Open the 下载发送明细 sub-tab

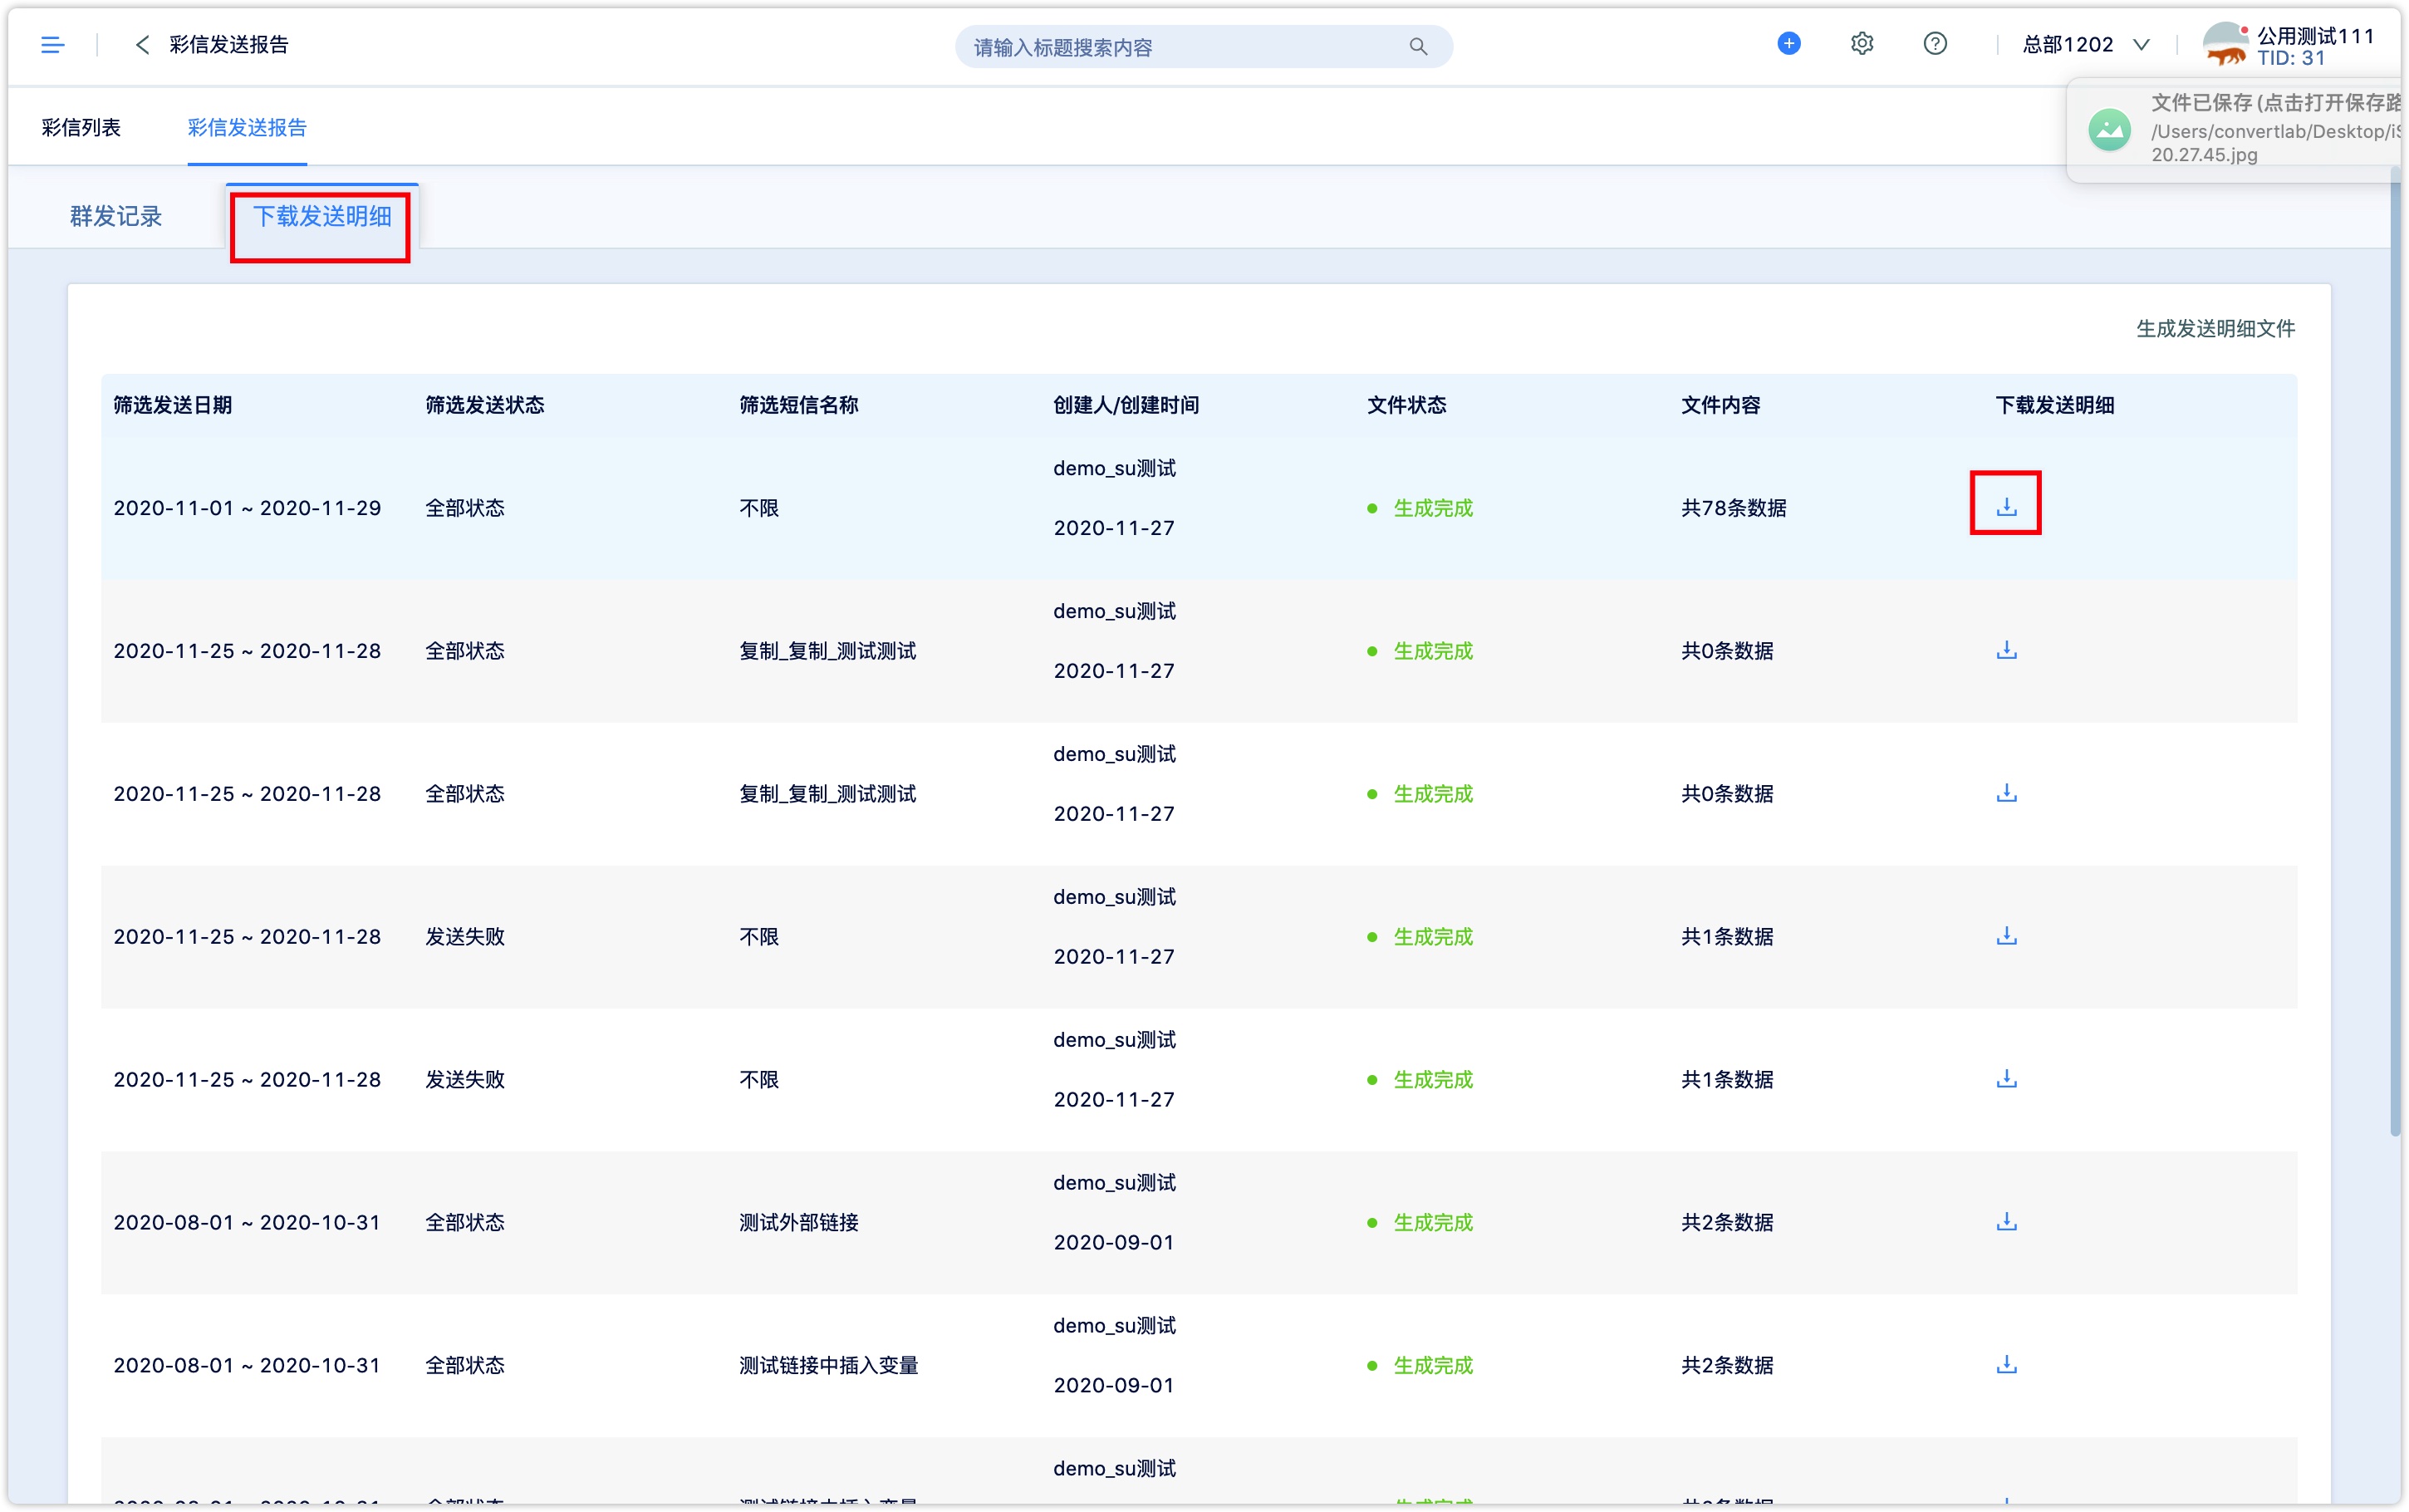pyautogui.click(x=321, y=217)
